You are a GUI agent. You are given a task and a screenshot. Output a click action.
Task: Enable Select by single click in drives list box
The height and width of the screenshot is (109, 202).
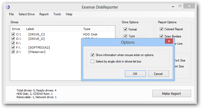(x=92, y=61)
